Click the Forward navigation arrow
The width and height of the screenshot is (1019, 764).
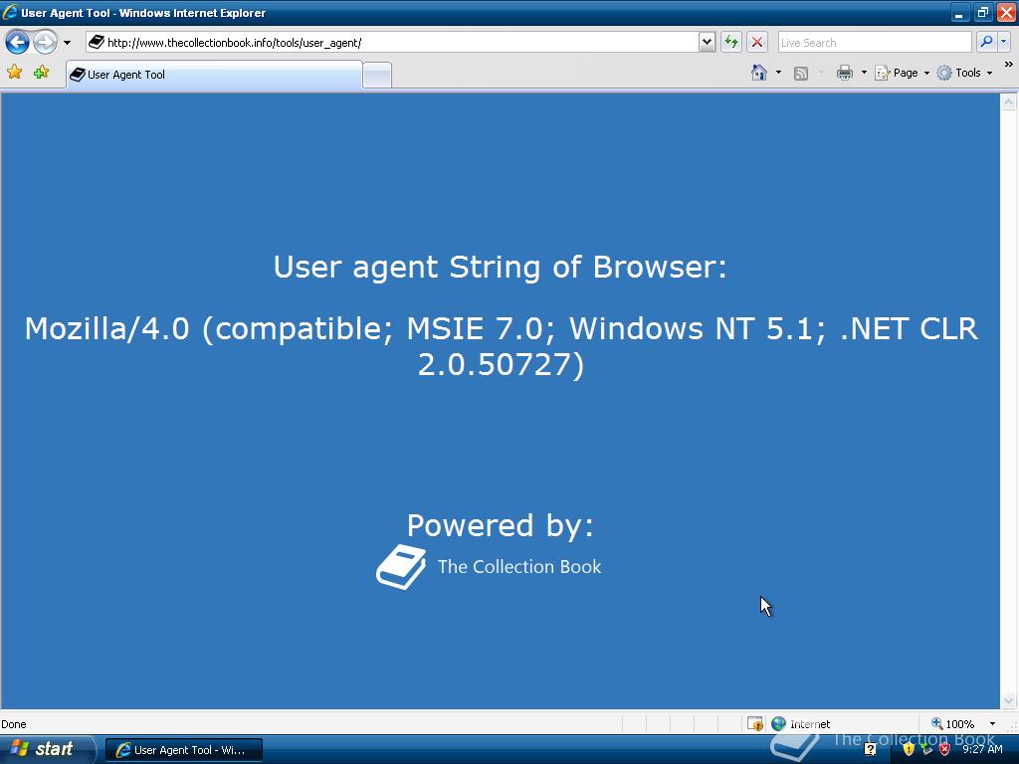point(45,42)
